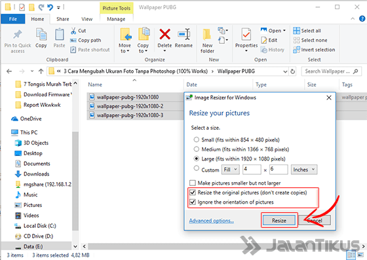This screenshot has height=260, width=367.
Task: Open the Help question mark icon
Action: point(362,19)
